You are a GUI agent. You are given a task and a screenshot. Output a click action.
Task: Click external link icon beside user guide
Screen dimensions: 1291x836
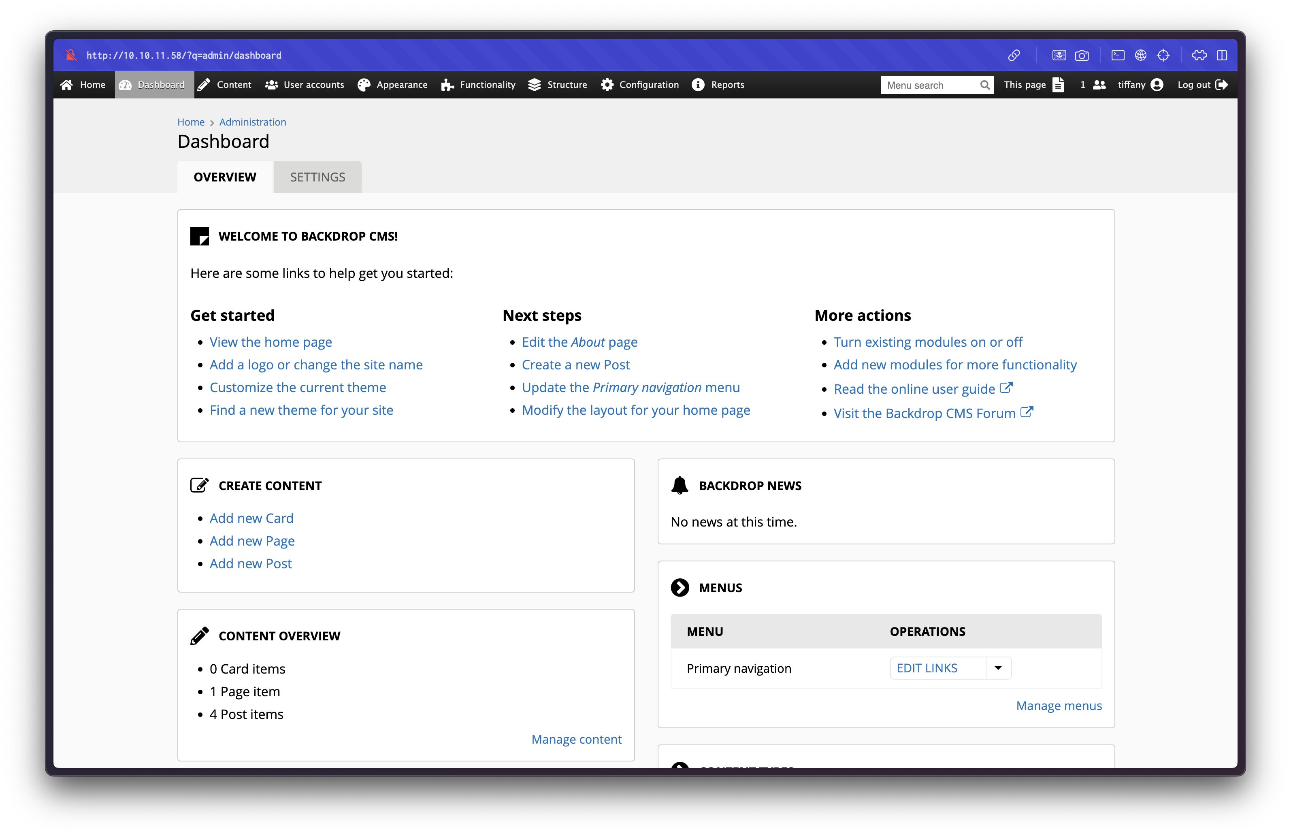1006,388
